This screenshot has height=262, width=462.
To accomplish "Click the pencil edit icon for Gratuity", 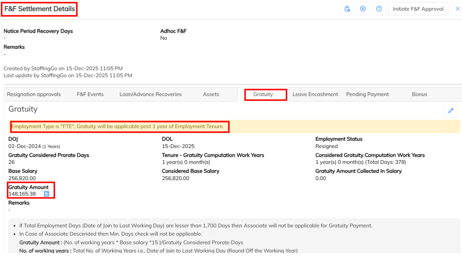I will point(450,110).
